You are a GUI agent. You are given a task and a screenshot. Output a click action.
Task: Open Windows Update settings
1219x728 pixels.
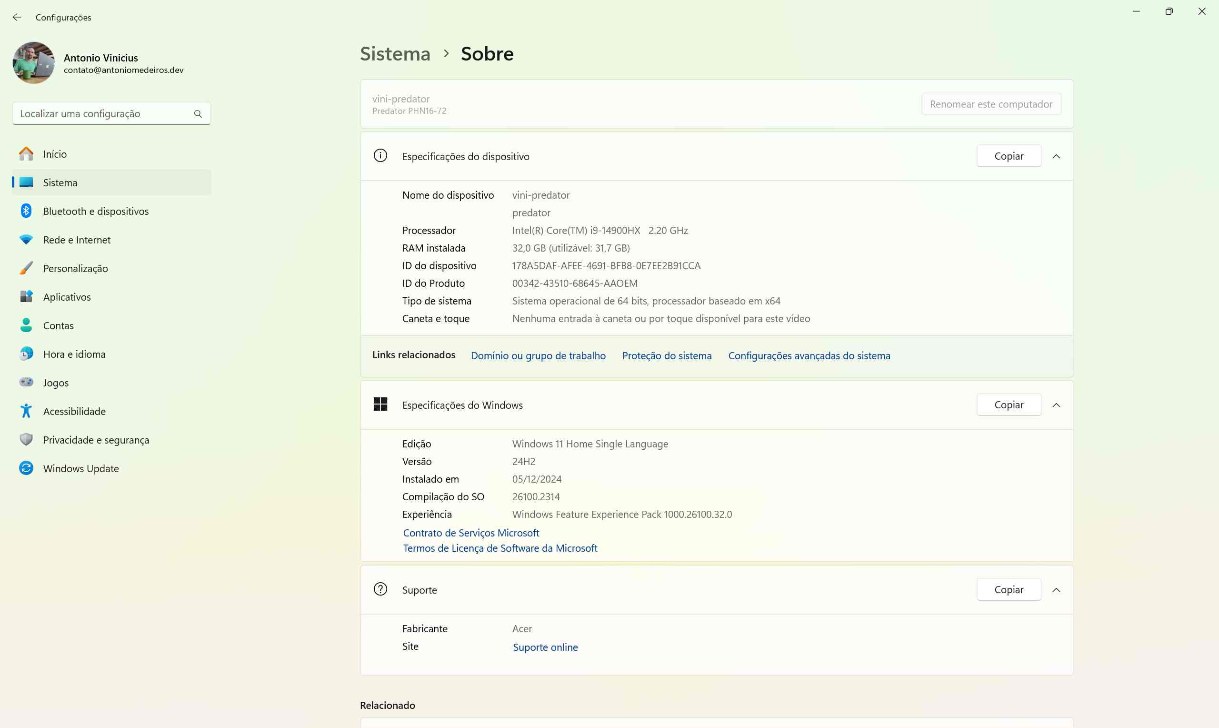point(112,468)
